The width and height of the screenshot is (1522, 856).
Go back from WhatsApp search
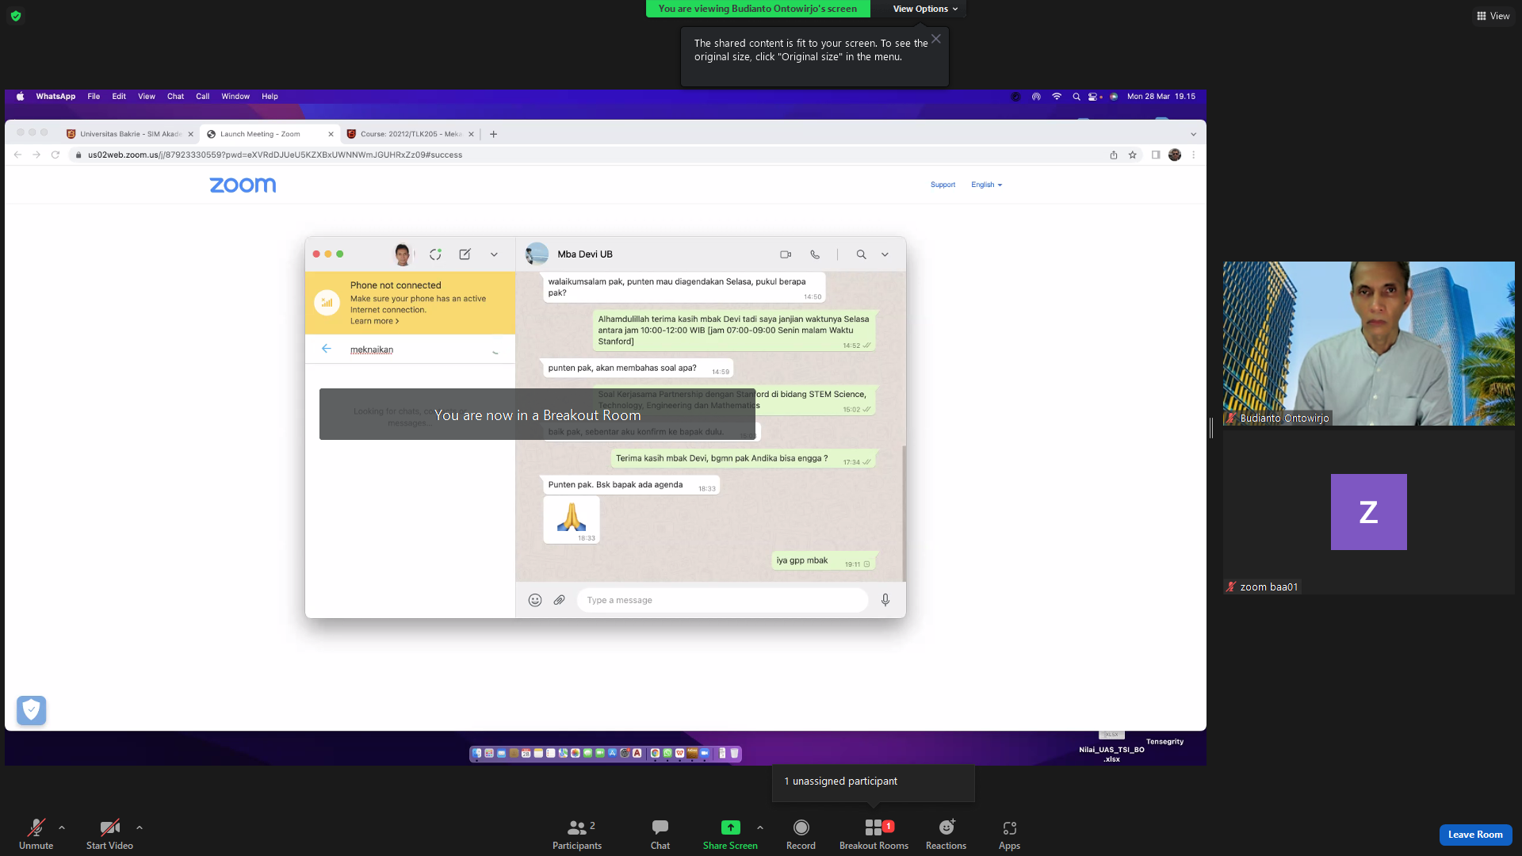[x=326, y=349]
